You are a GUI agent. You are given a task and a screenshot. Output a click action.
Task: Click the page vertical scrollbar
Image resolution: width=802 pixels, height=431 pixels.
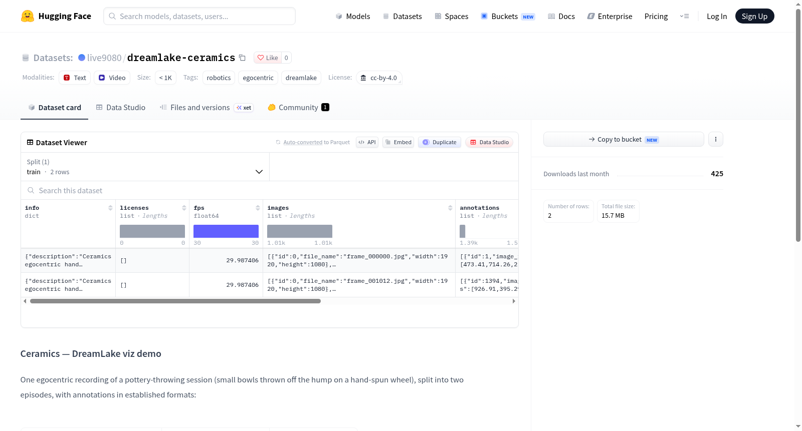(798, 125)
